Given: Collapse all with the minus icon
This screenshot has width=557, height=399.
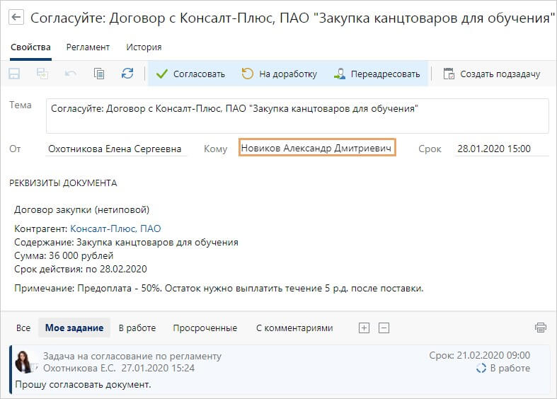Looking at the screenshot, I should click(x=384, y=328).
